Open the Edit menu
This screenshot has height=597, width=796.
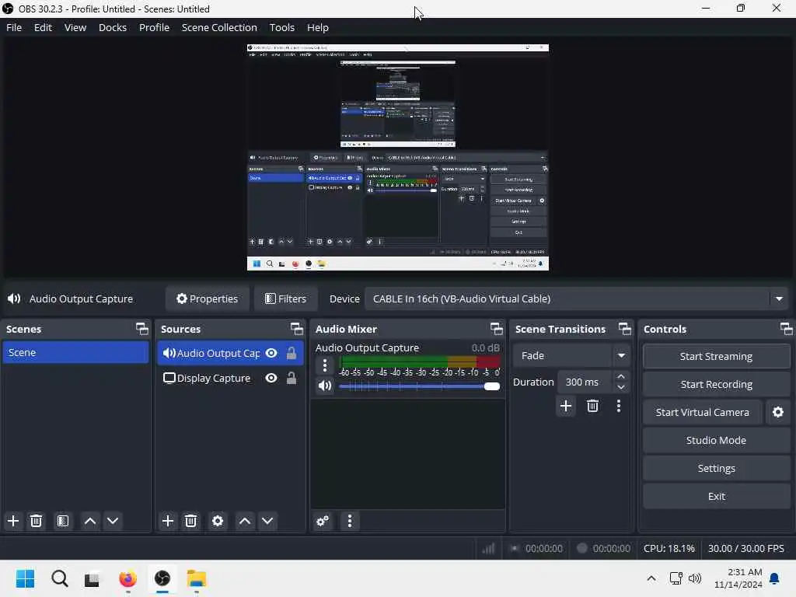click(43, 27)
